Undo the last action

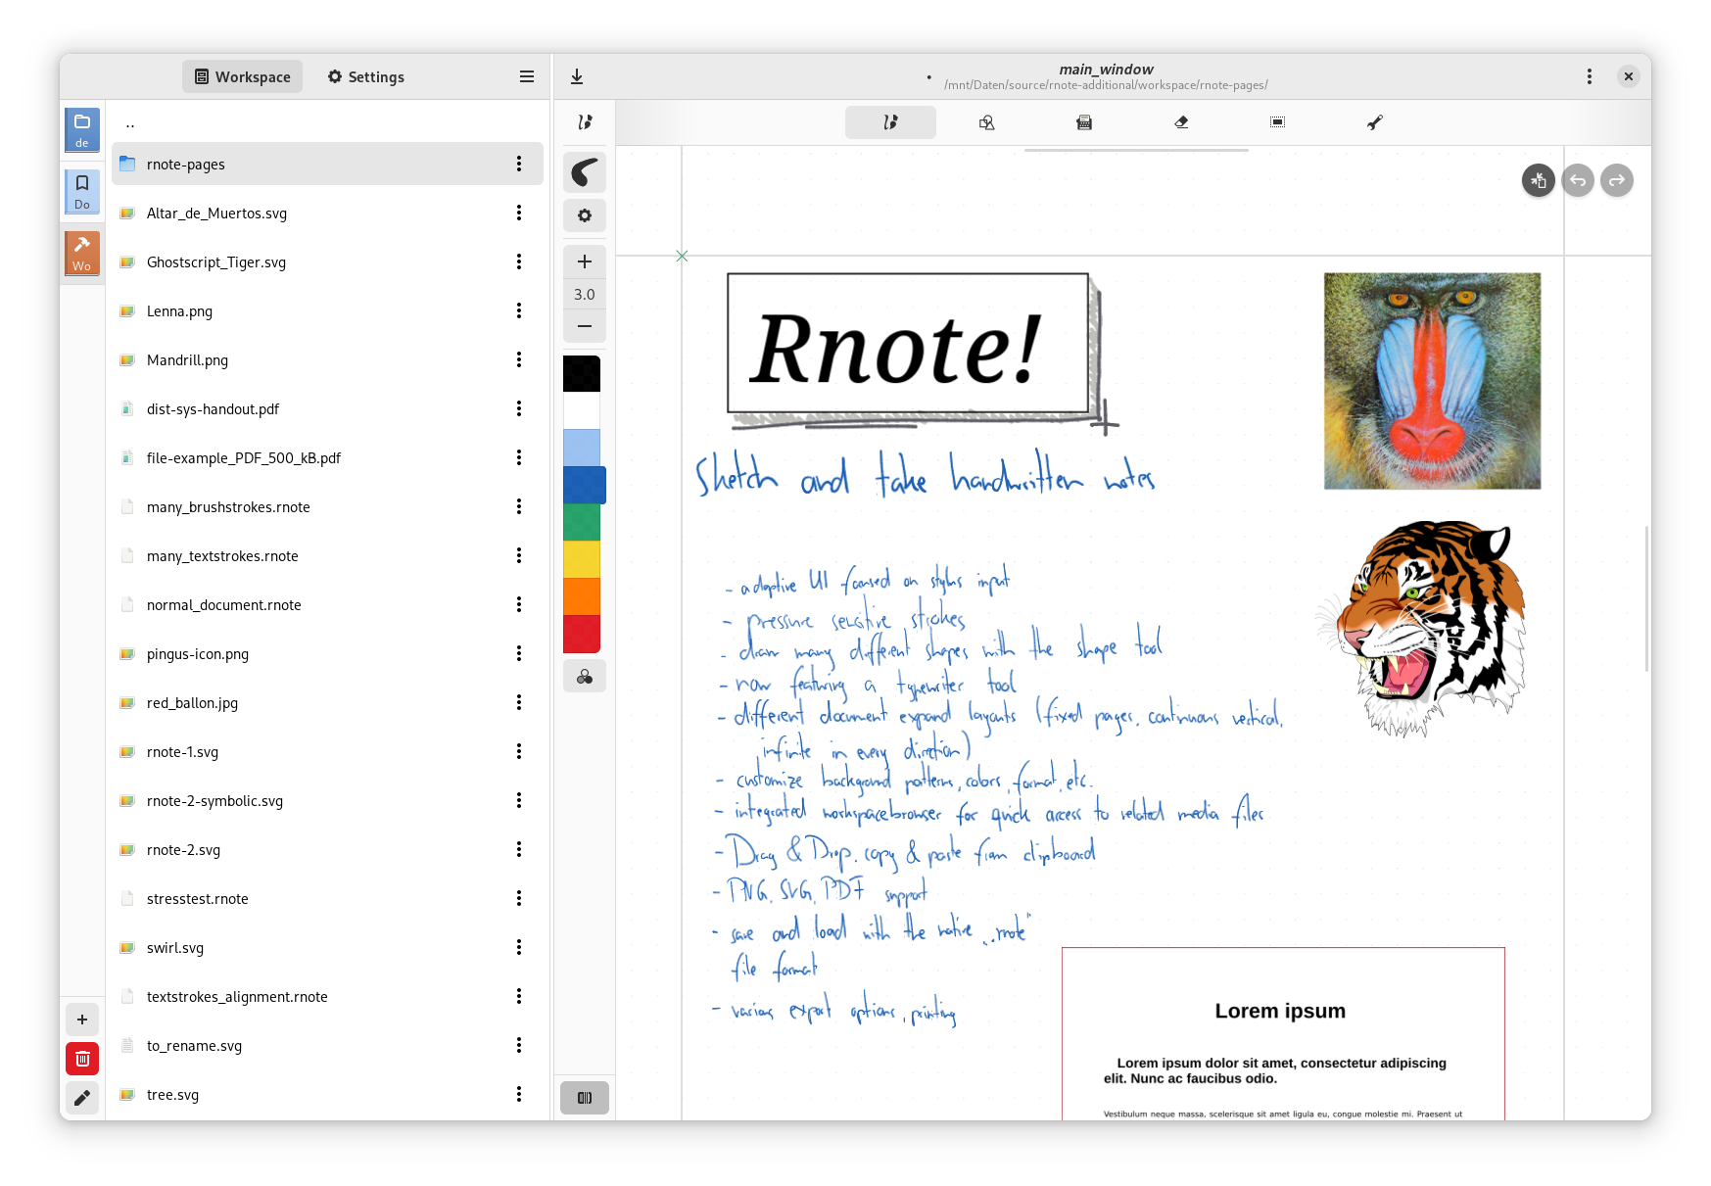click(x=1578, y=180)
